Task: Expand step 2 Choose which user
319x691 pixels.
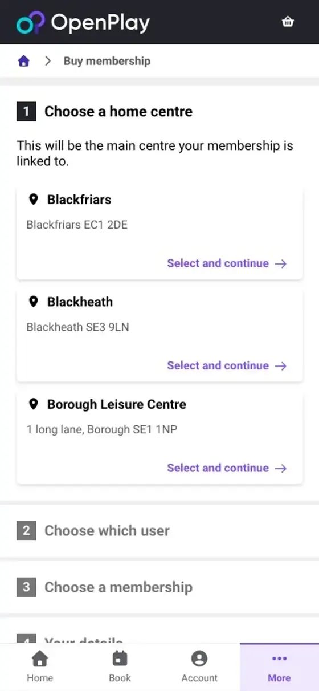Action: point(159,531)
